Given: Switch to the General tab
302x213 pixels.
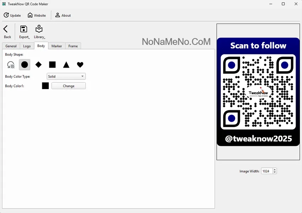Looking at the screenshot, I should pyautogui.click(x=11, y=46).
